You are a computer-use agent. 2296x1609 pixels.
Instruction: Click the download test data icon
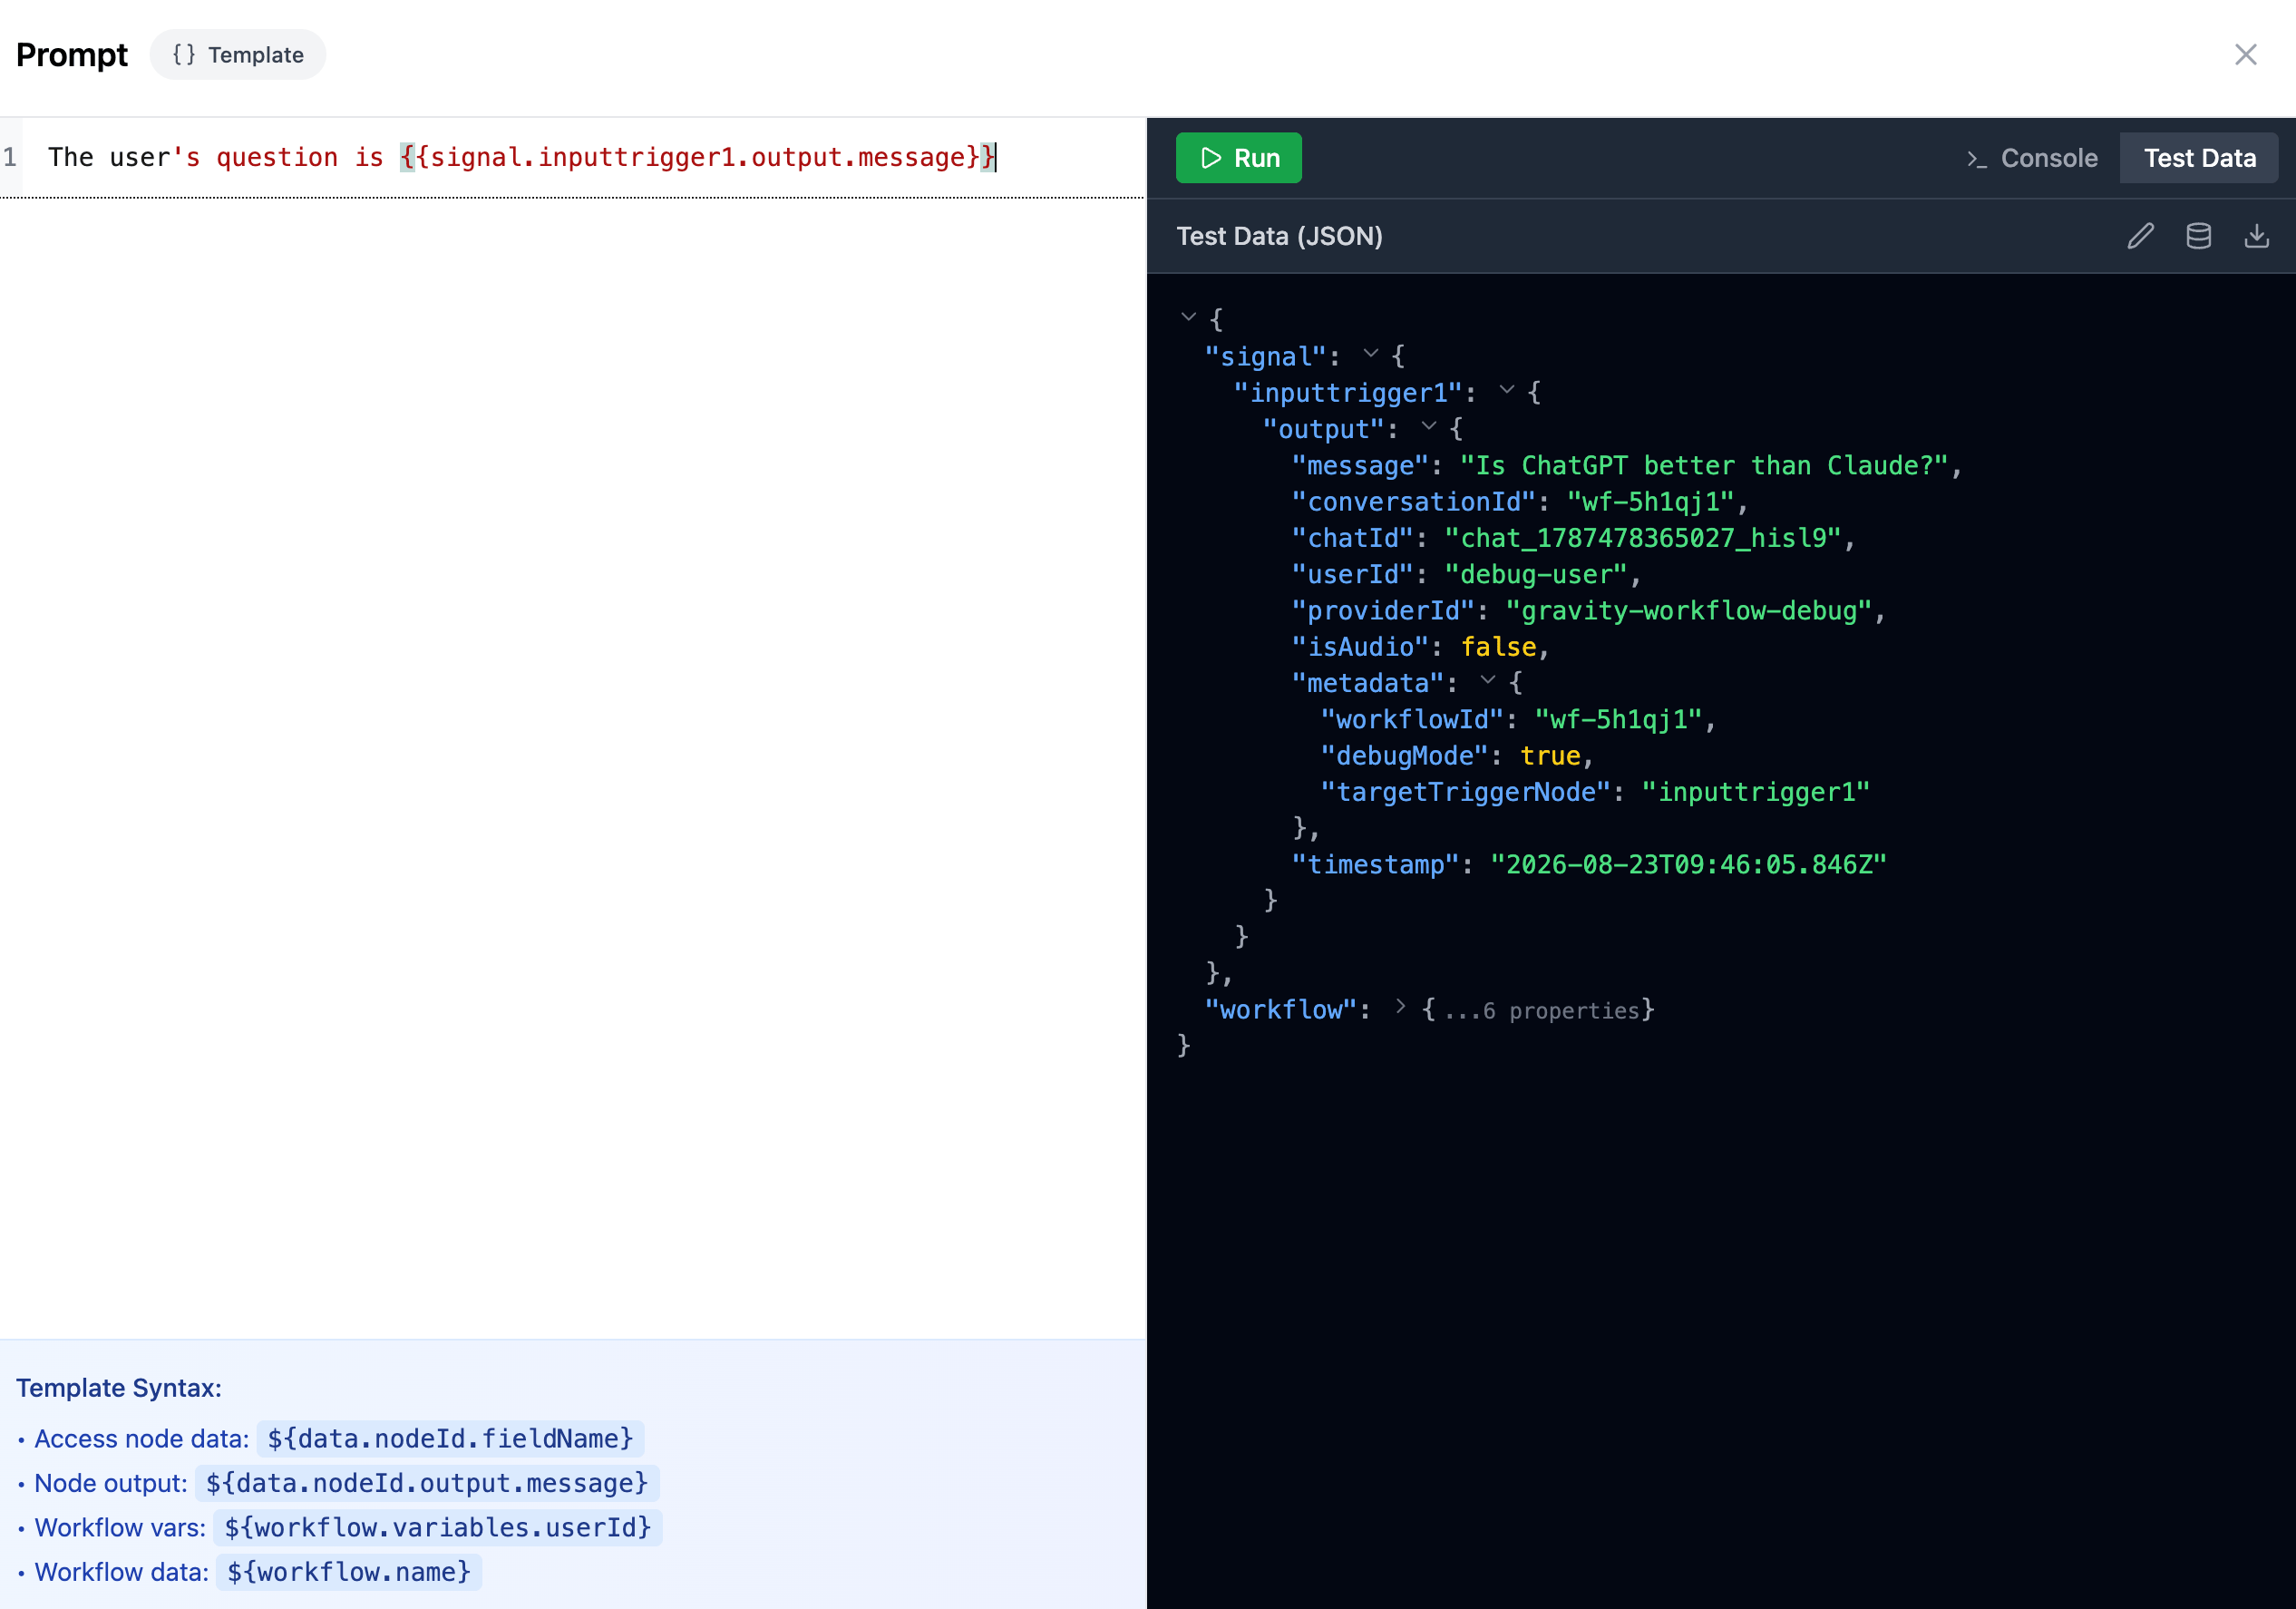click(x=2257, y=236)
